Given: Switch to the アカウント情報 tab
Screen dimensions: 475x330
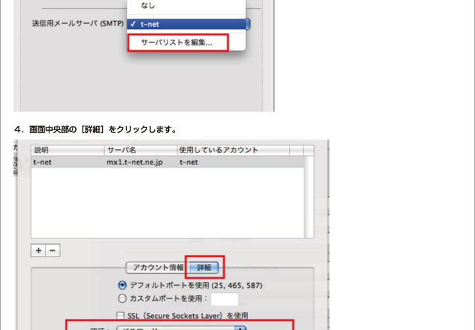Looking at the screenshot, I should (158, 267).
